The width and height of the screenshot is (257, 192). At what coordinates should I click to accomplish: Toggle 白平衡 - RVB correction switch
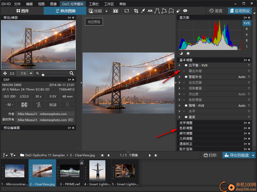(x=185, y=65)
